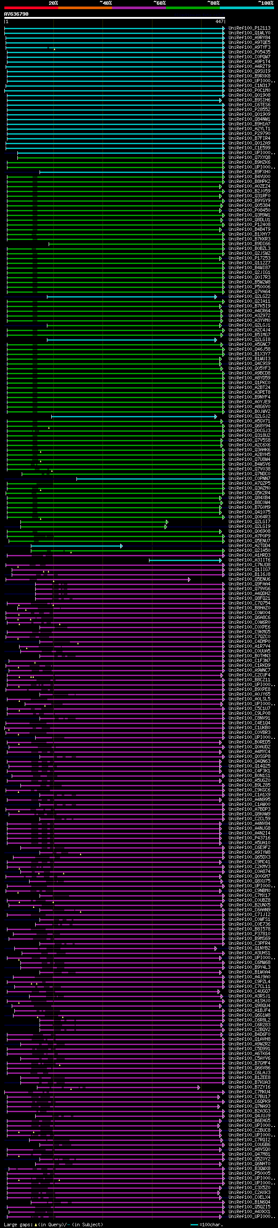Select the UniRef100_P50005 label
The width and height of the screenshot is (278, 1228).
[249, 1173]
